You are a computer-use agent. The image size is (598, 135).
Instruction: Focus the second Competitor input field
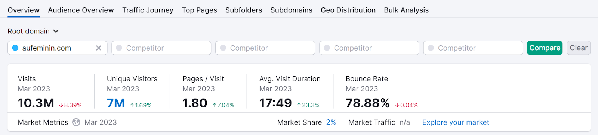[265, 48]
